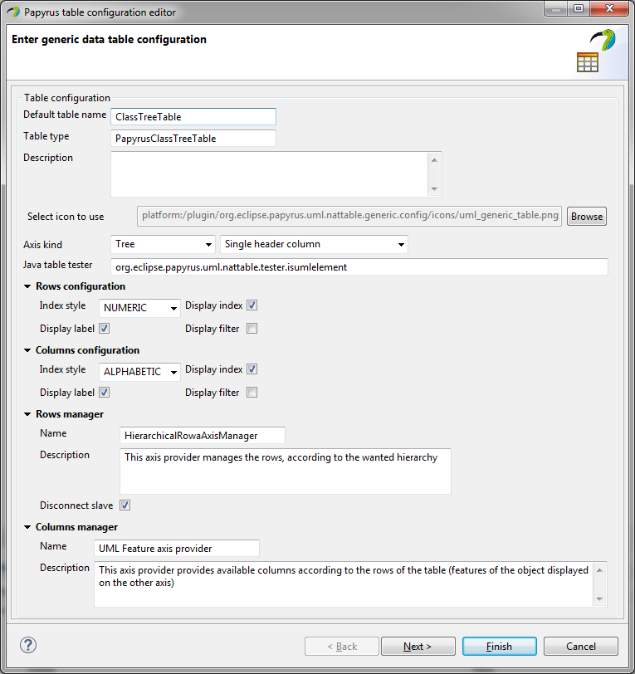Screen dimensions: 635x674
Task: Close the Papyrus table configuration editor window
Action: click(x=608, y=8)
